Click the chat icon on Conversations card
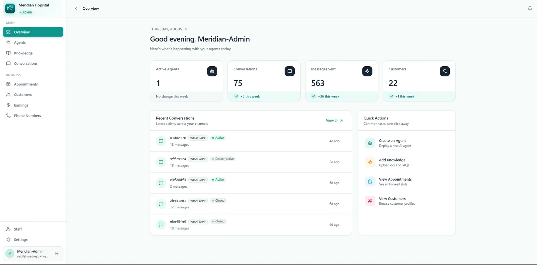This screenshot has height=265, width=537. (290, 71)
